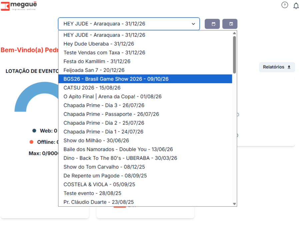The height and width of the screenshot is (233, 300).
Task: Click the Offline legend entry
Action: 44,142
